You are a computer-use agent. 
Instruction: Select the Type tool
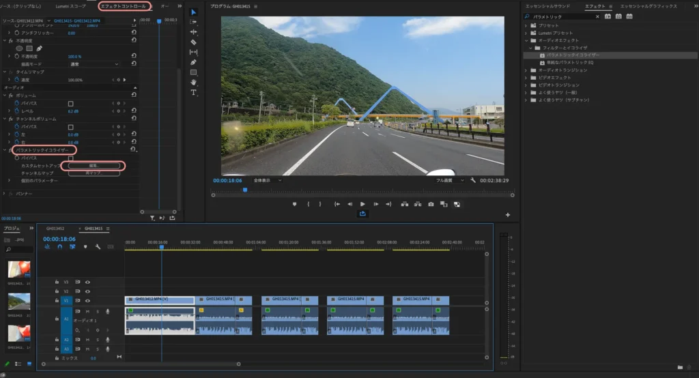click(193, 92)
